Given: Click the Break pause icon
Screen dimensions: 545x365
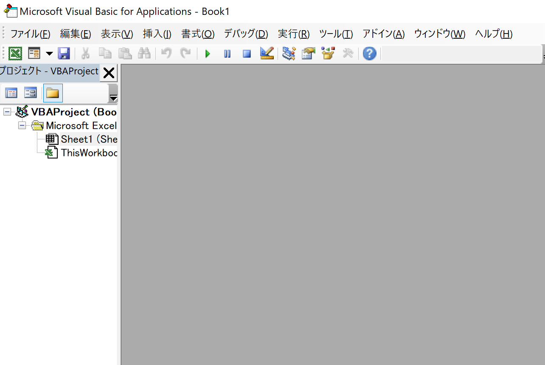Looking at the screenshot, I should [227, 54].
